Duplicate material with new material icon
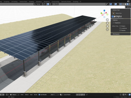Viewport: 131px width, 98px height. [x=82, y=95]
